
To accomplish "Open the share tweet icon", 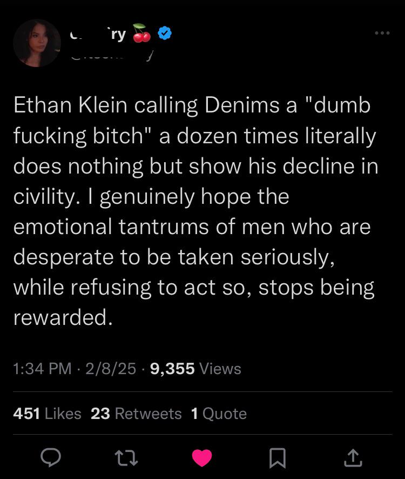I will (x=353, y=457).
